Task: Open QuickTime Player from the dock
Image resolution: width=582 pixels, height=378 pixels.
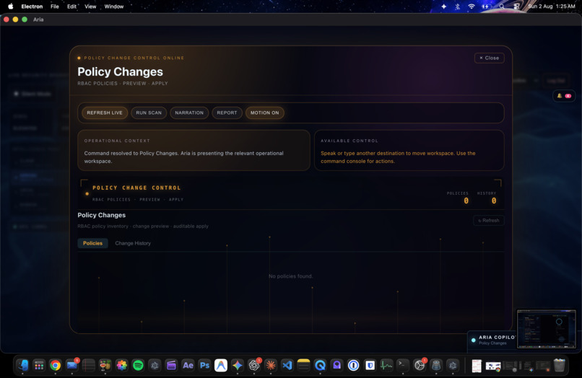Action: click(x=321, y=366)
